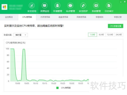Click the 取值范围 label

(8, 35)
